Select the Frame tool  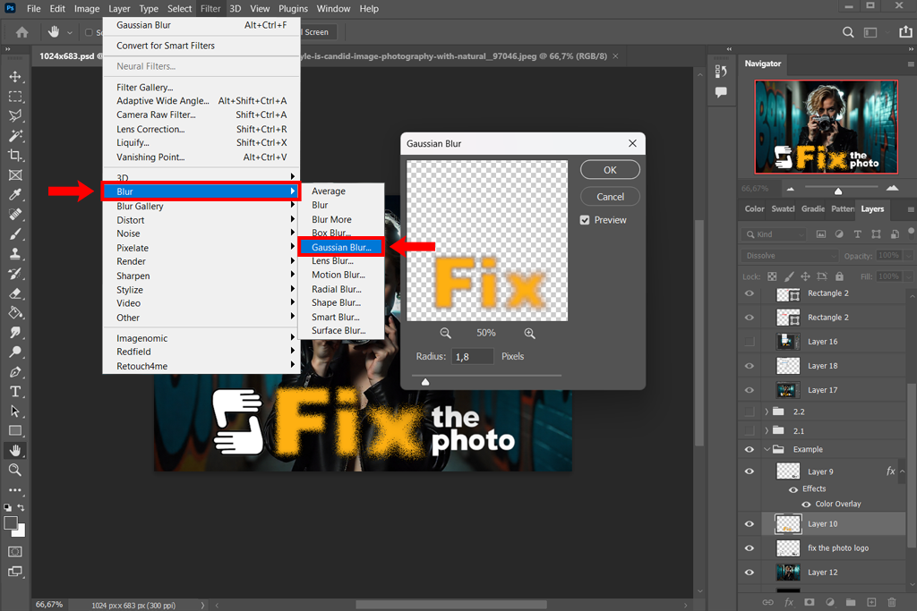pyautogui.click(x=15, y=174)
